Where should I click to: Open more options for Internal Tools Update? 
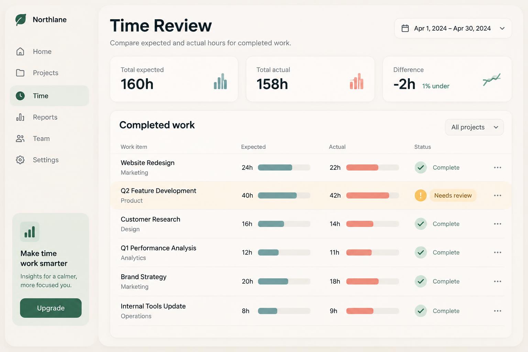click(497, 311)
